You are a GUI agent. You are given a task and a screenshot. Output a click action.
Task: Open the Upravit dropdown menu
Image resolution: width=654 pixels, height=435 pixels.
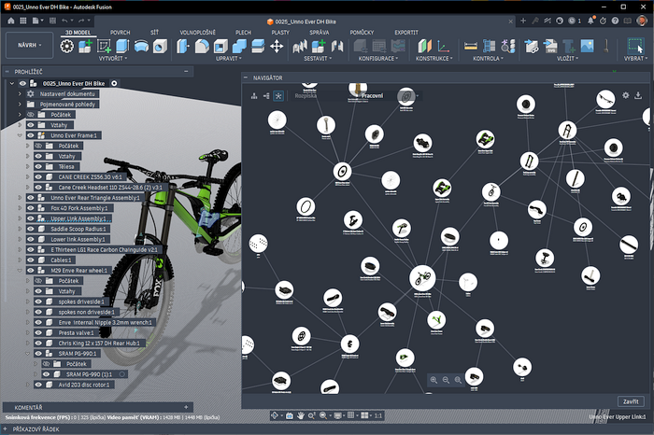[x=229, y=59]
